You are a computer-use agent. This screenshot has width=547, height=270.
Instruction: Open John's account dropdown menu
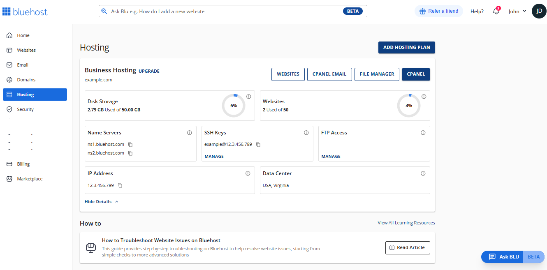[x=517, y=11]
